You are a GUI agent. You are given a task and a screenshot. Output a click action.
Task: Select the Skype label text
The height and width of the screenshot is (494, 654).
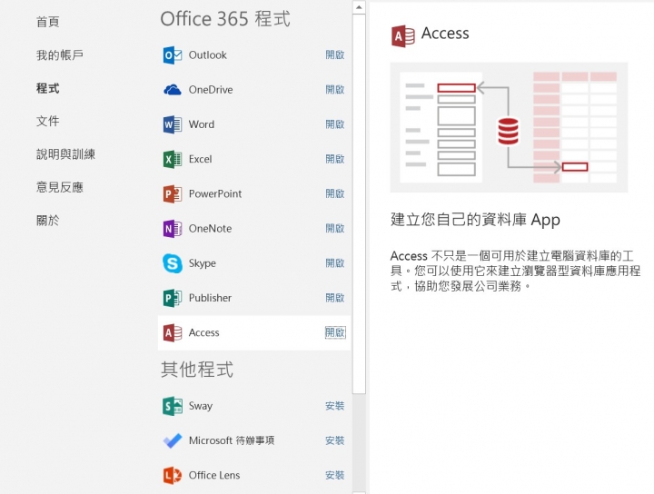point(203,263)
